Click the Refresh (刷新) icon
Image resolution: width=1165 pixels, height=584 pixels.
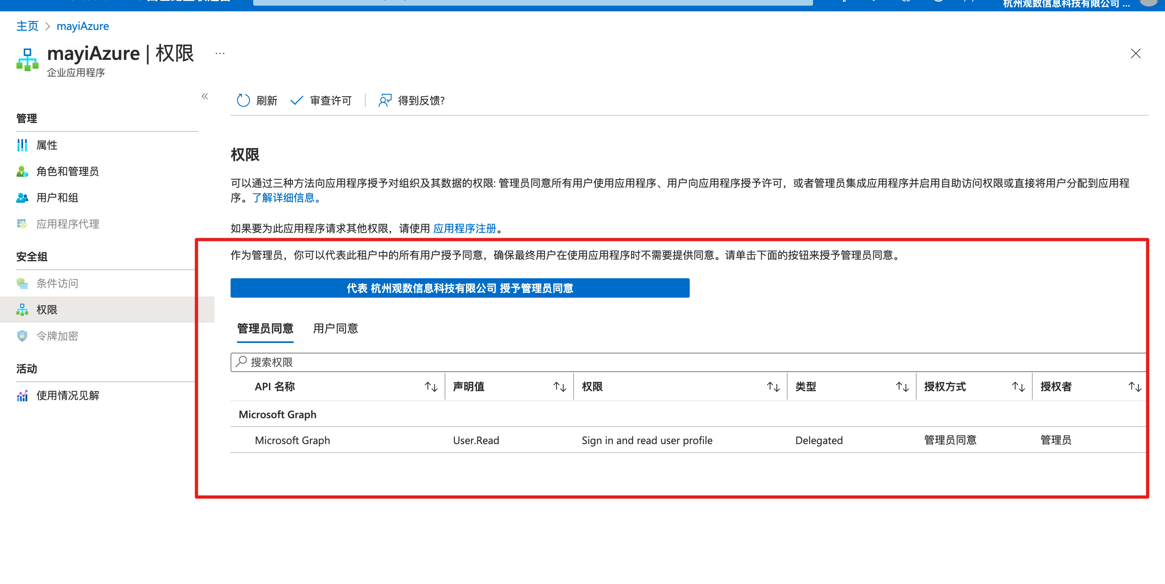pos(243,100)
